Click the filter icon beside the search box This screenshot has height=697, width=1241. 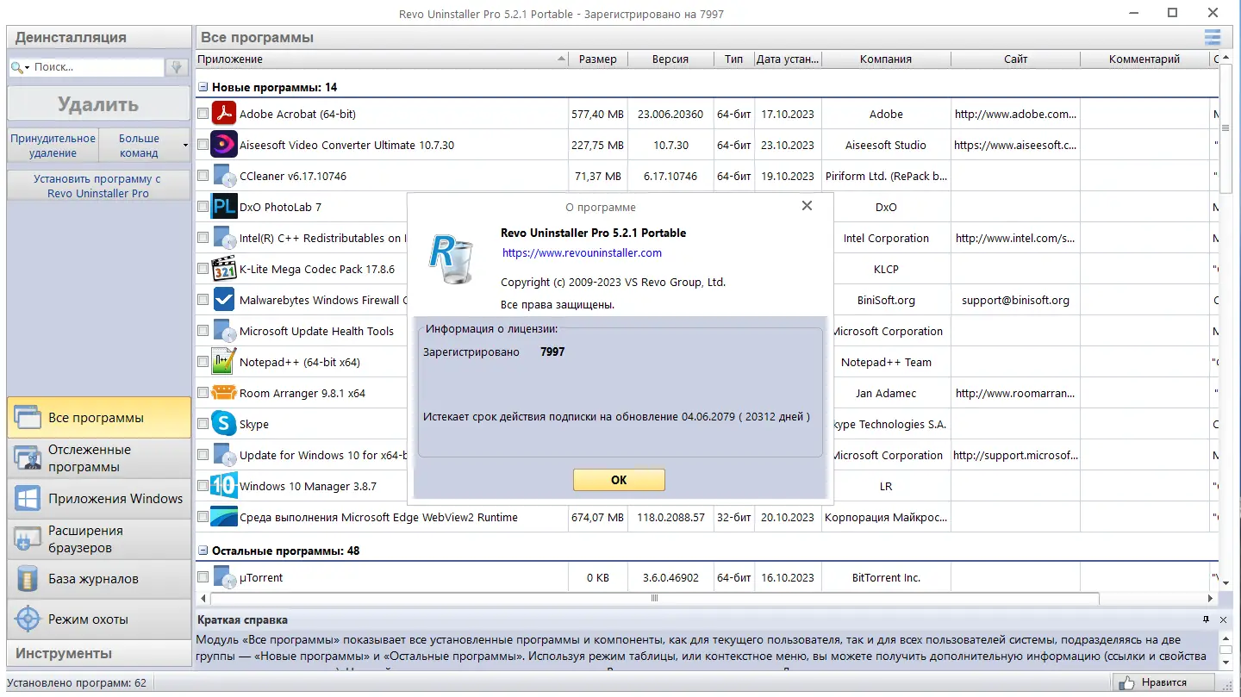(177, 67)
